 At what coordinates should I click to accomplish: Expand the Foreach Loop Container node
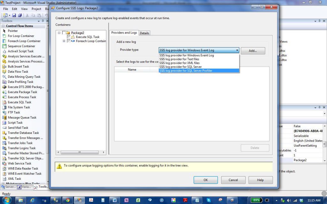click(x=64, y=41)
